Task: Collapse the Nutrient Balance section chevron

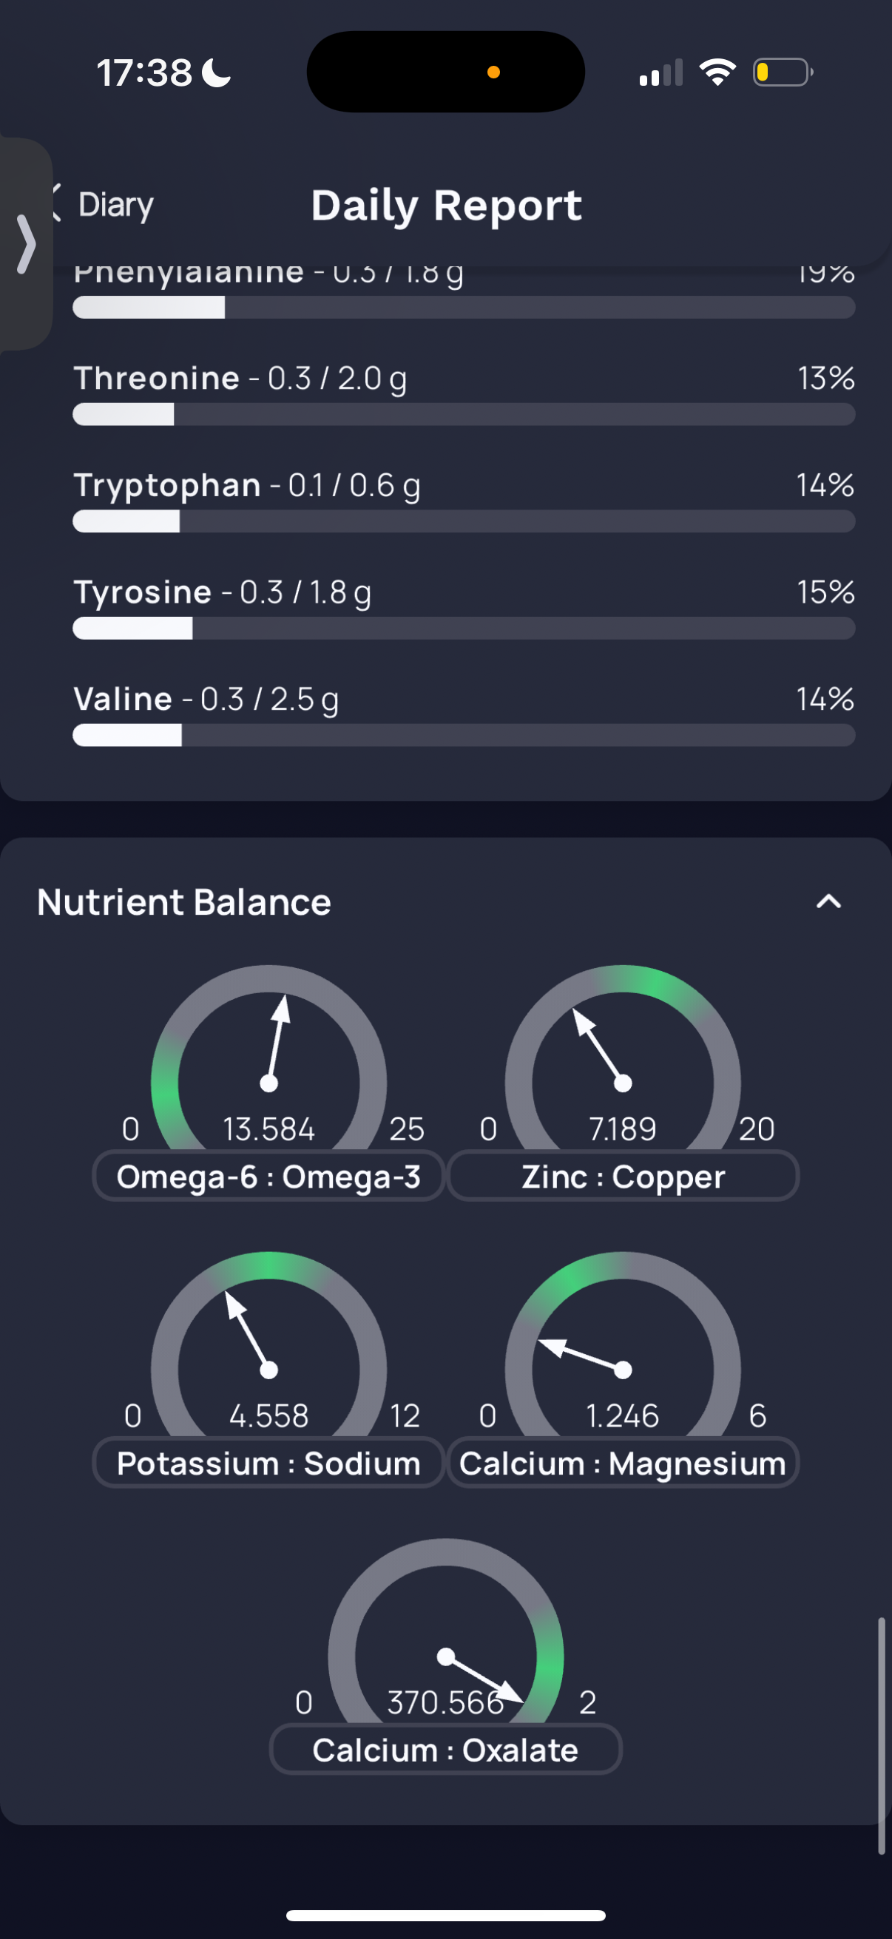Action: 829,901
